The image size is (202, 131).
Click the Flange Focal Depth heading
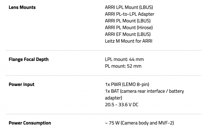pyautogui.click(x=29, y=59)
